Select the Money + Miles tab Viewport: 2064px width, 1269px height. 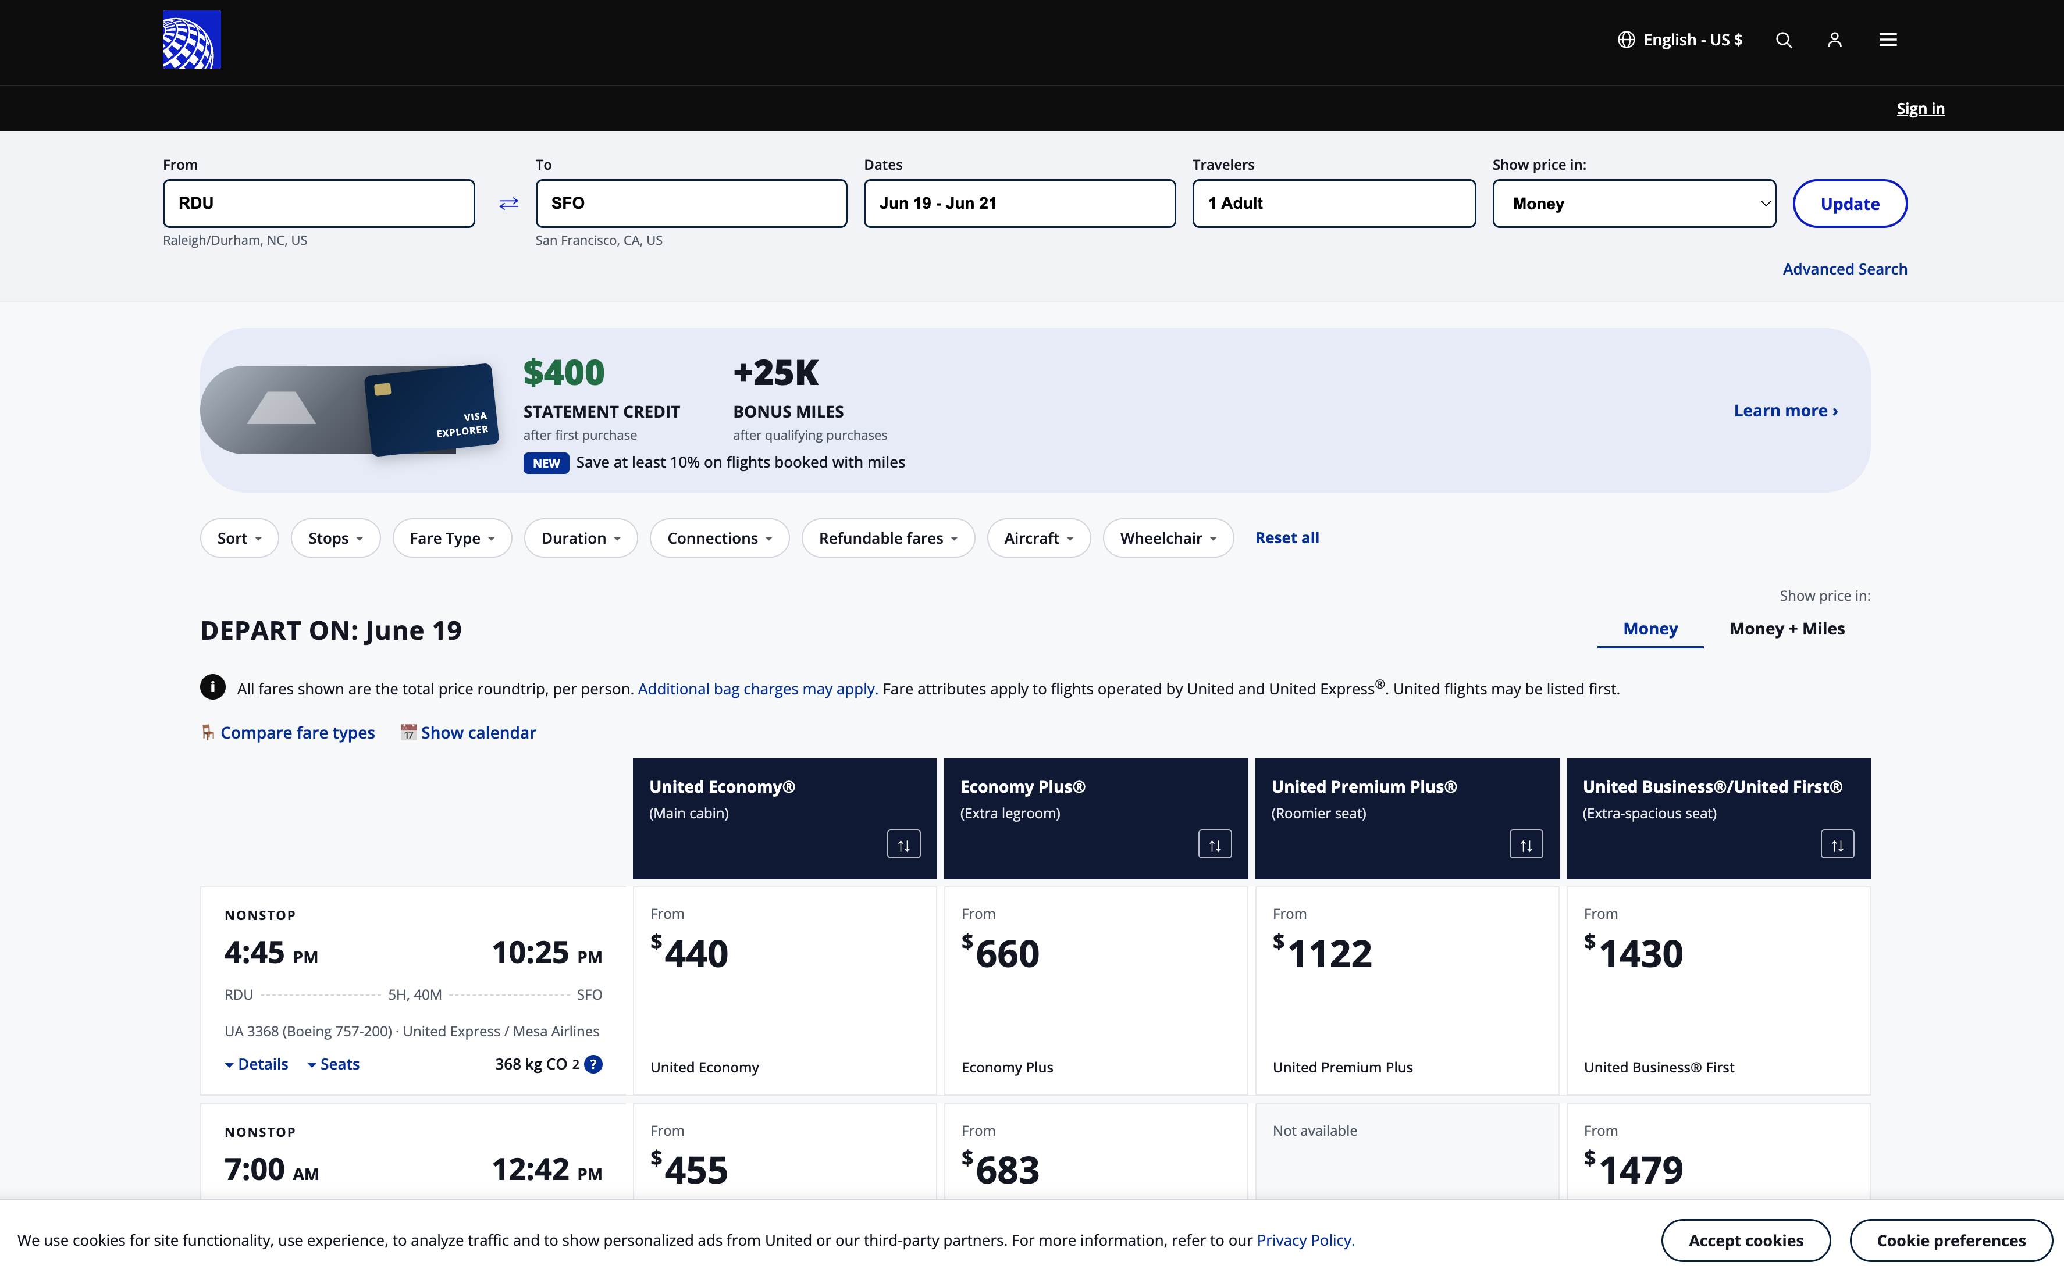coord(1787,629)
